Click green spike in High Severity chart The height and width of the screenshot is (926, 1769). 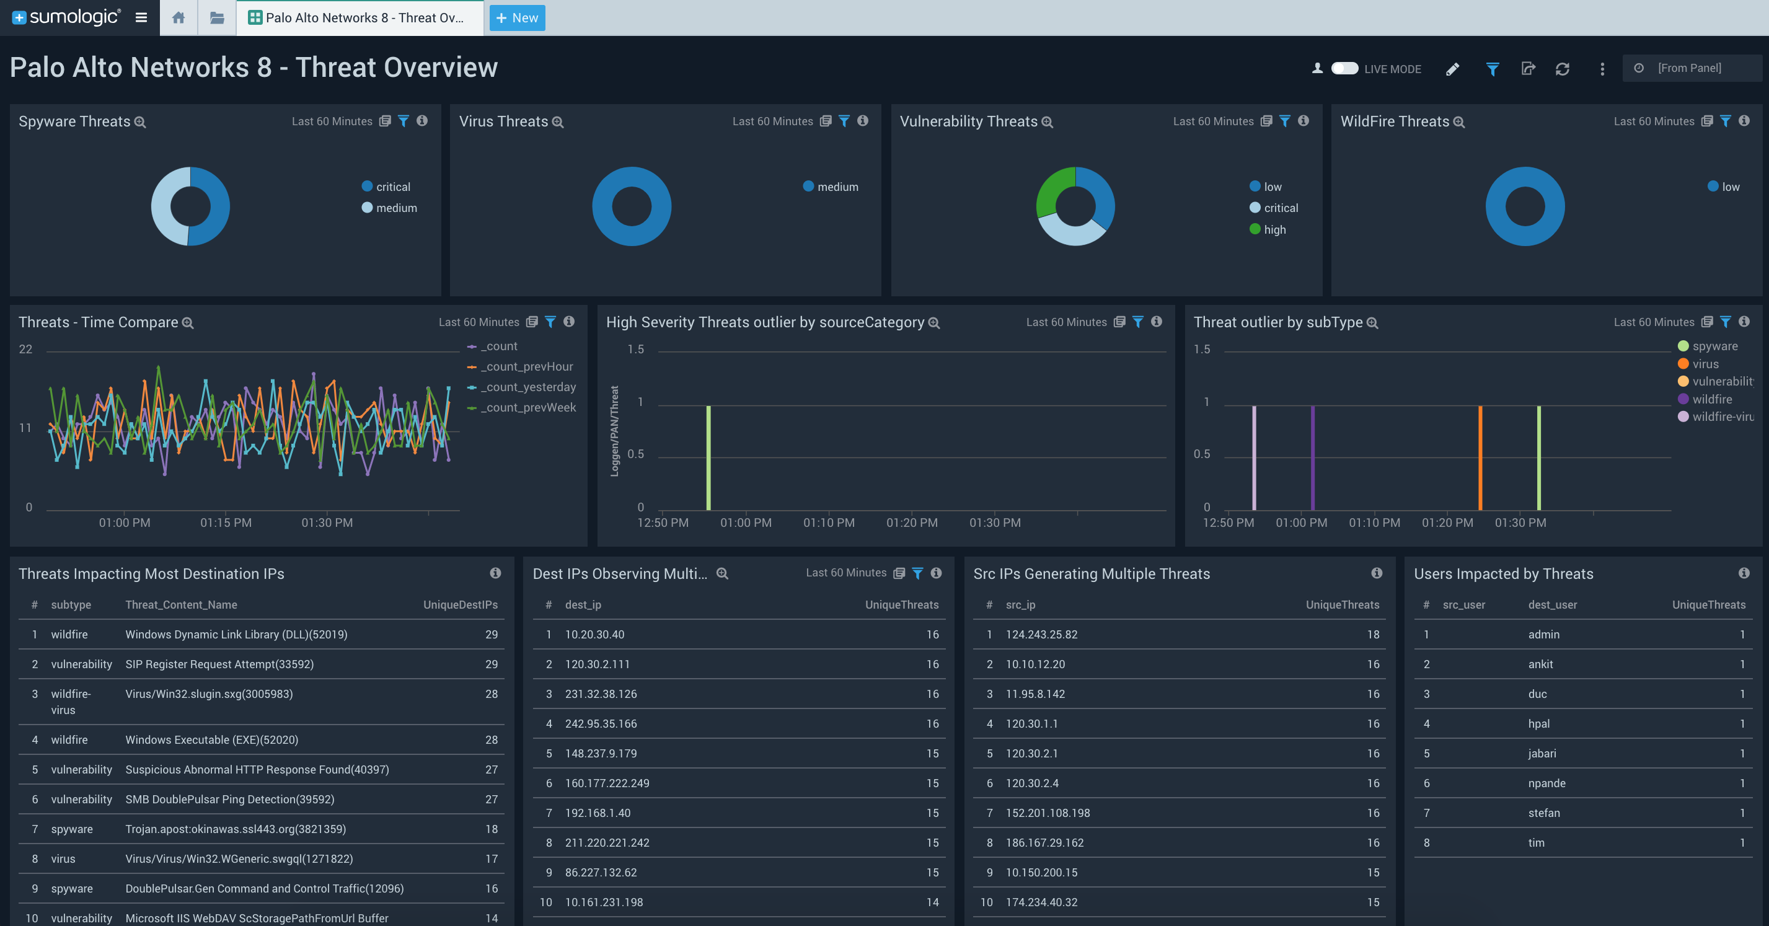[x=708, y=457]
